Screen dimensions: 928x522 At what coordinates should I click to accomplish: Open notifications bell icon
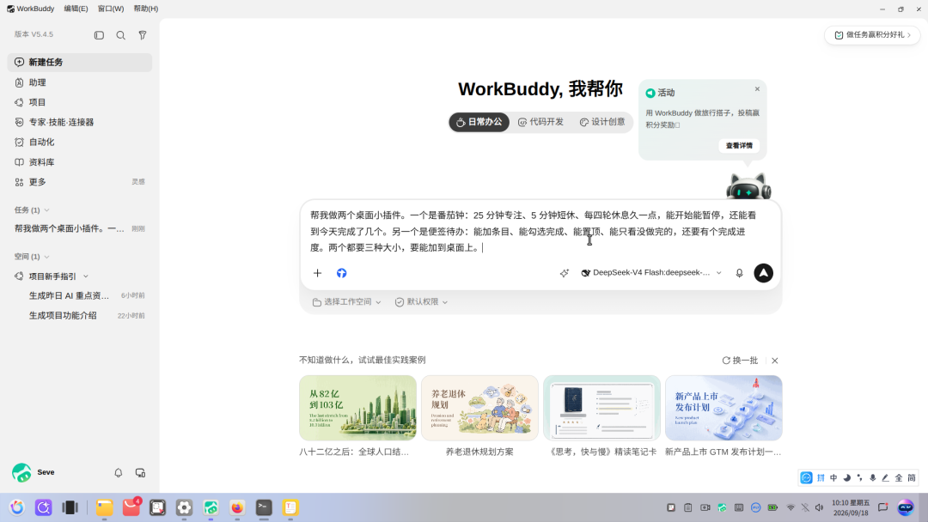coord(119,473)
